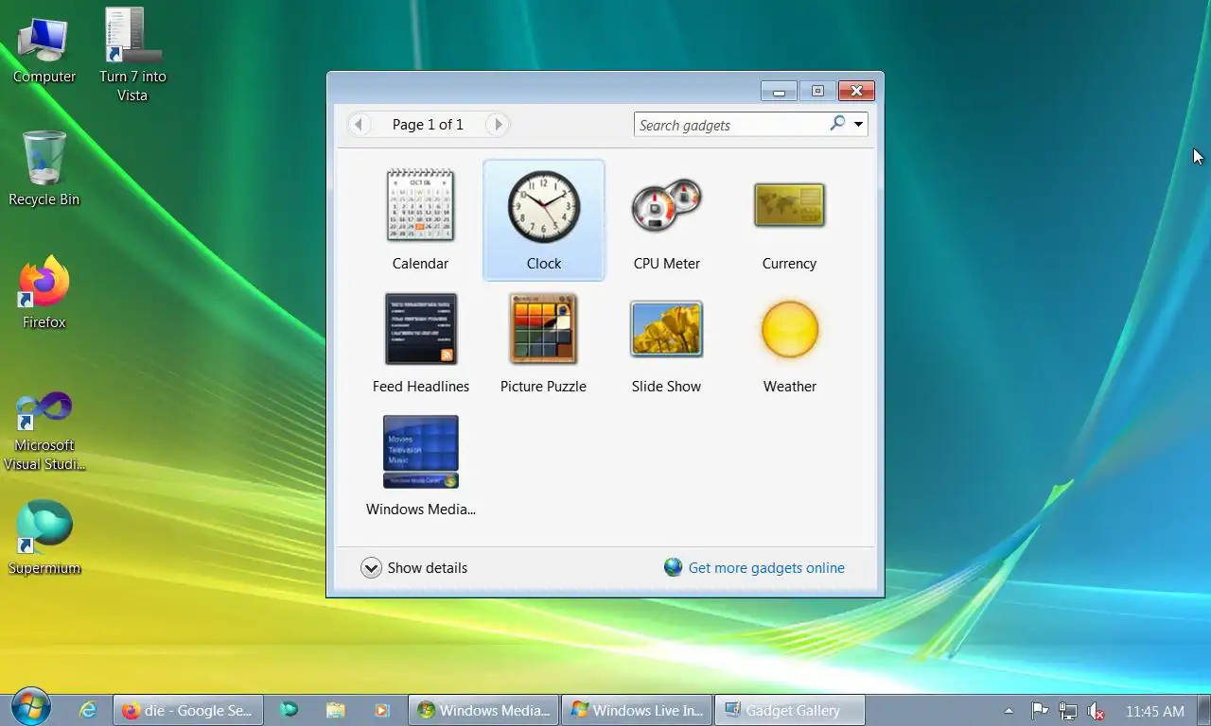Screen dimensions: 1211x726
Task: Show hidden system tray icons
Action: [x=1009, y=711]
